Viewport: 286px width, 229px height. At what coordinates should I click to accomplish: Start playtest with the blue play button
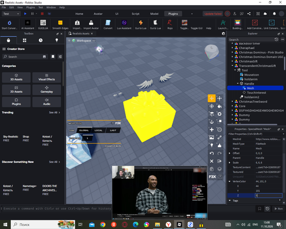point(25,14)
